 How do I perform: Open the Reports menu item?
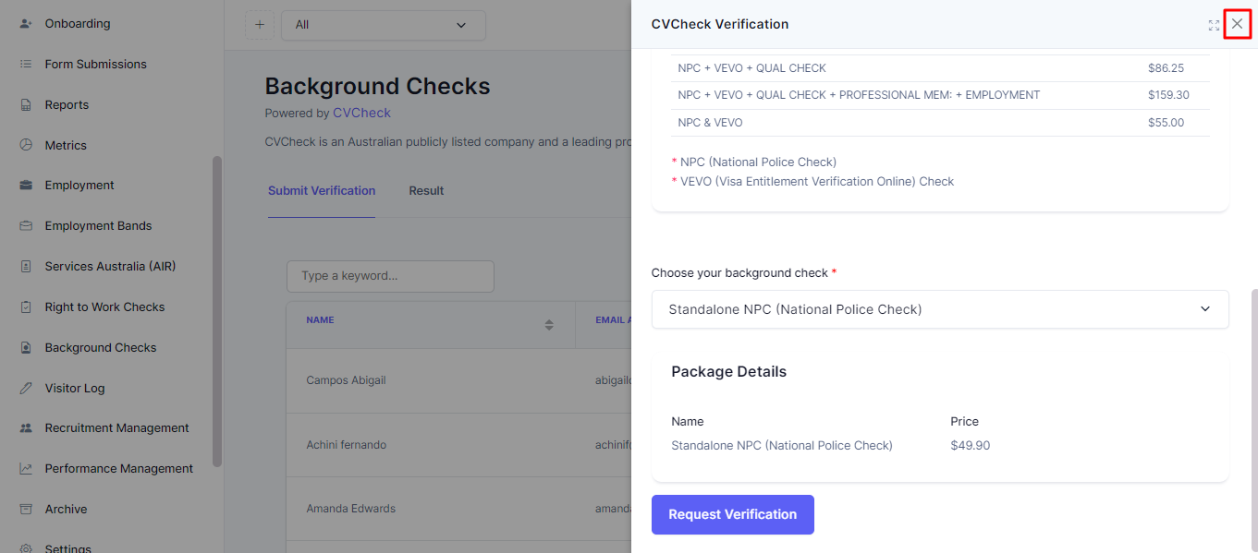click(x=67, y=104)
